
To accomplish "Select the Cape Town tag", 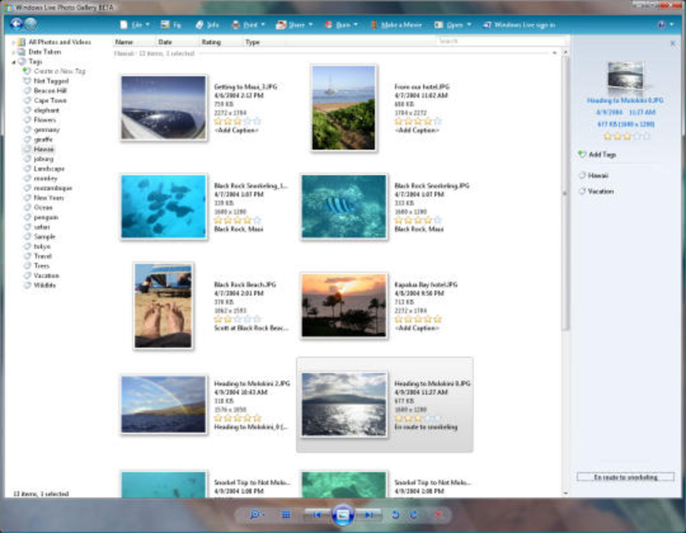I will [50, 101].
